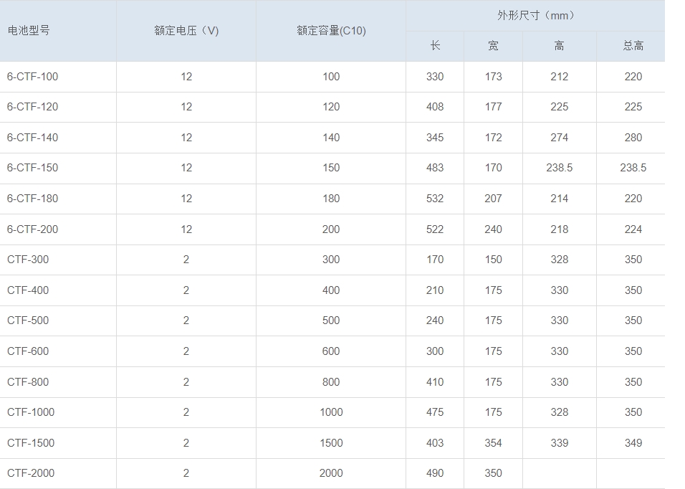Click the 额定容量(C10) column header
This screenshot has width=685, height=489.
(x=331, y=31)
